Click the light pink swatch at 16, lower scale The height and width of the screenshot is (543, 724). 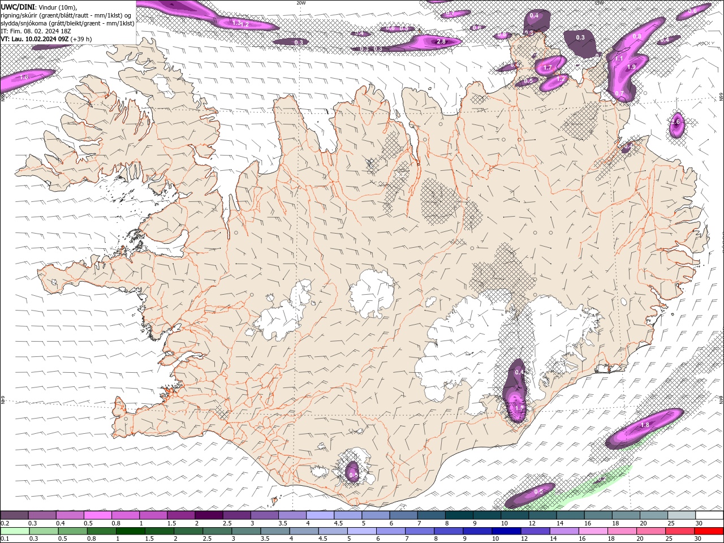click(x=593, y=531)
